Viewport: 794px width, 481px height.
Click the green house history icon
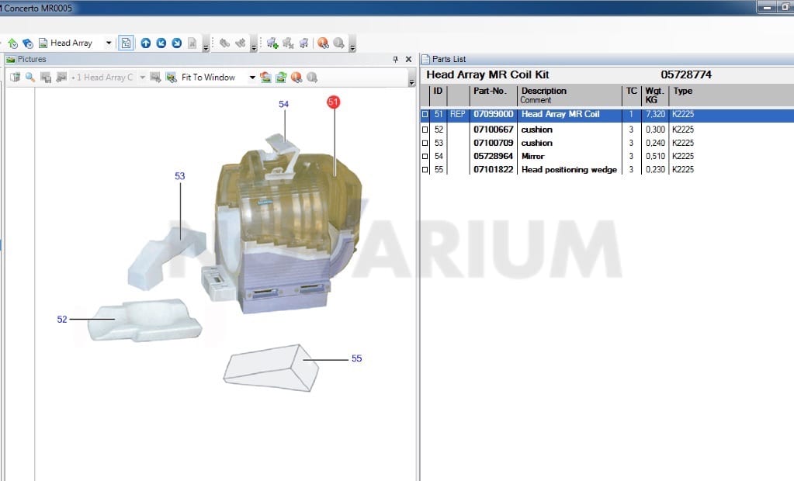[x=12, y=43]
